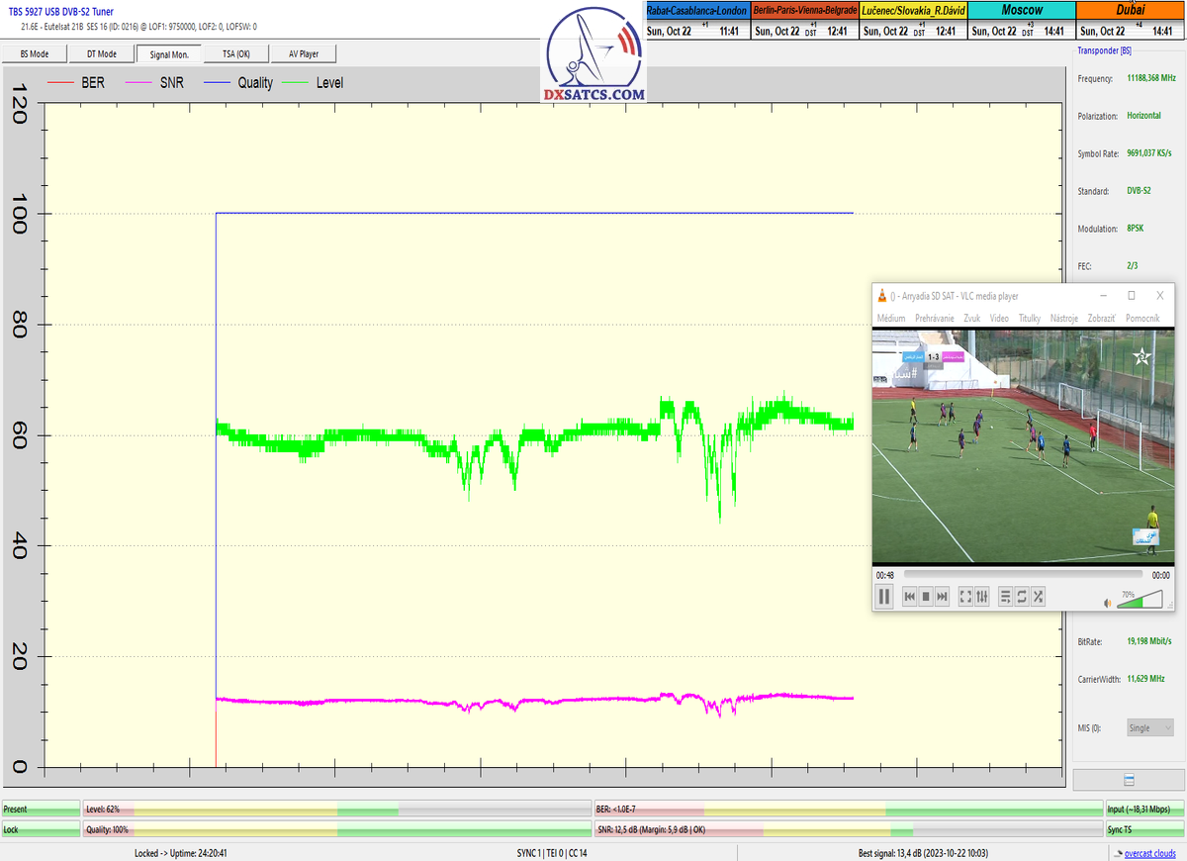Adjust the VLC volume slider
Screen dimensions: 1187x861
click(1140, 600)
